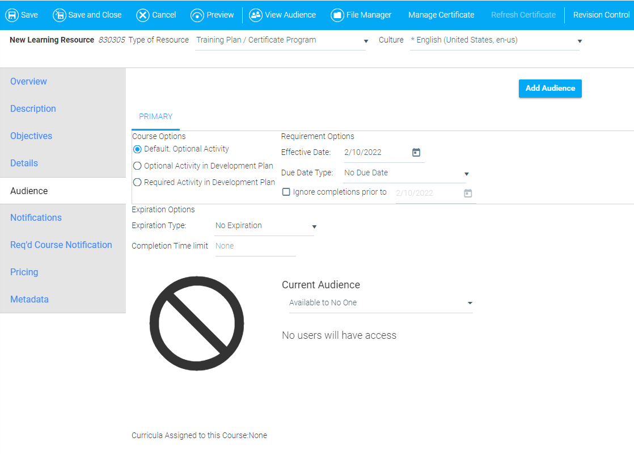The width and height of the screenshot is (634, 454).
Task: Choose Required Activity in Development Plan
Action: (x=137, y=183)
